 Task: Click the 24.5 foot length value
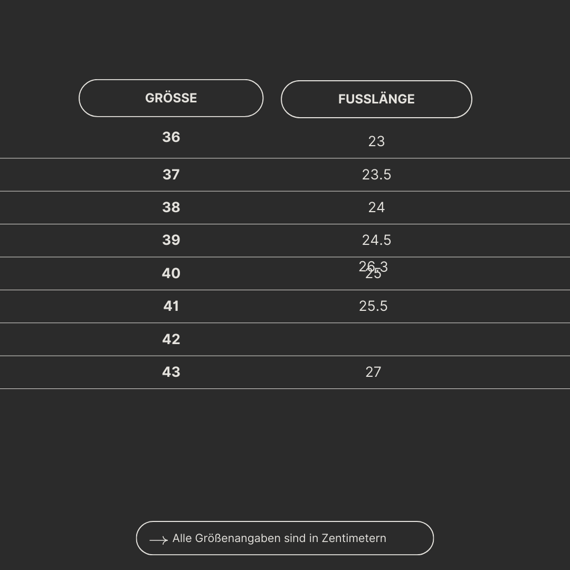pos(376,240)
